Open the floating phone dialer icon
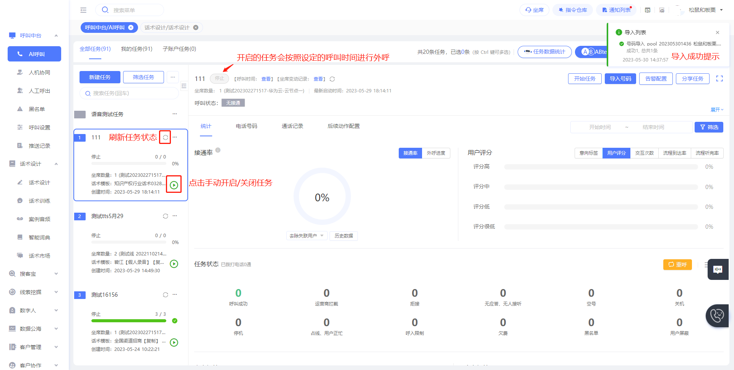734x370 pixels. pyautogui.click(x=717, y=316)
